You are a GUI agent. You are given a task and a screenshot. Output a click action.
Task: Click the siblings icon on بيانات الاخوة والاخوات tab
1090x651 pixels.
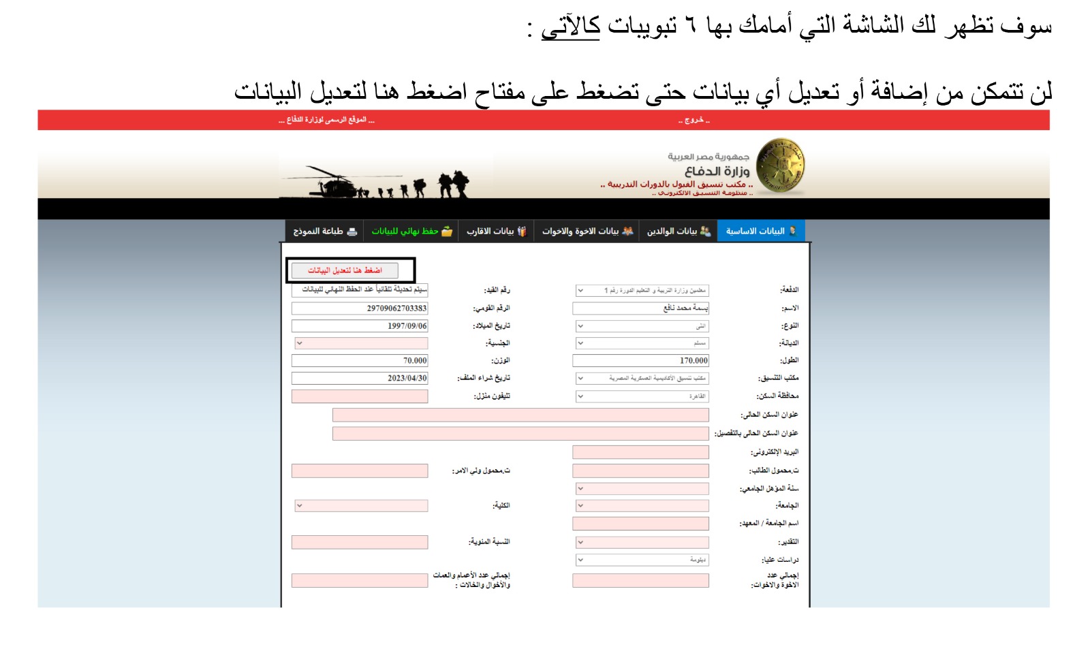click(627, 232)
